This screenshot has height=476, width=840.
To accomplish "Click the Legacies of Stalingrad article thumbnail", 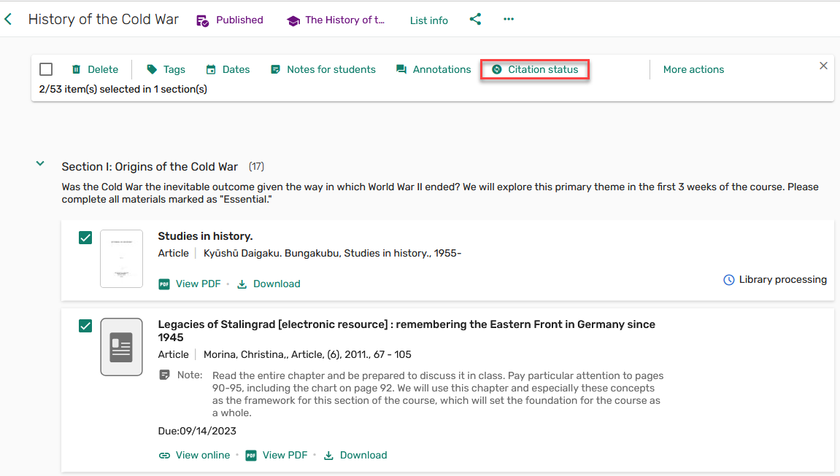I will tap(122, 347).
